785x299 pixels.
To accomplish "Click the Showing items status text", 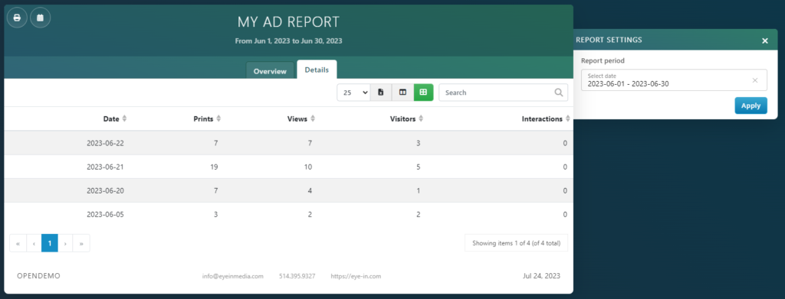I will [x=516, y=244].
